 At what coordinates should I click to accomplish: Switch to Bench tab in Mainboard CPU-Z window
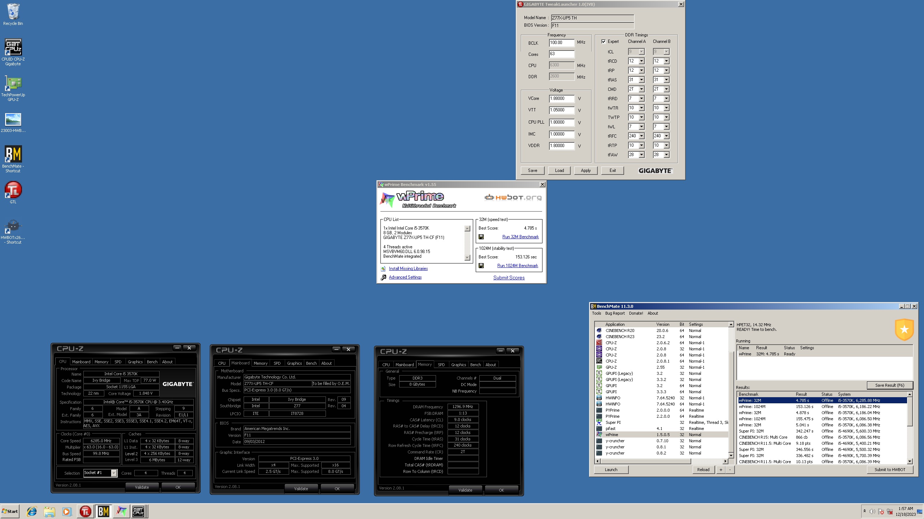pyautogui.click(x=311, y=363)
